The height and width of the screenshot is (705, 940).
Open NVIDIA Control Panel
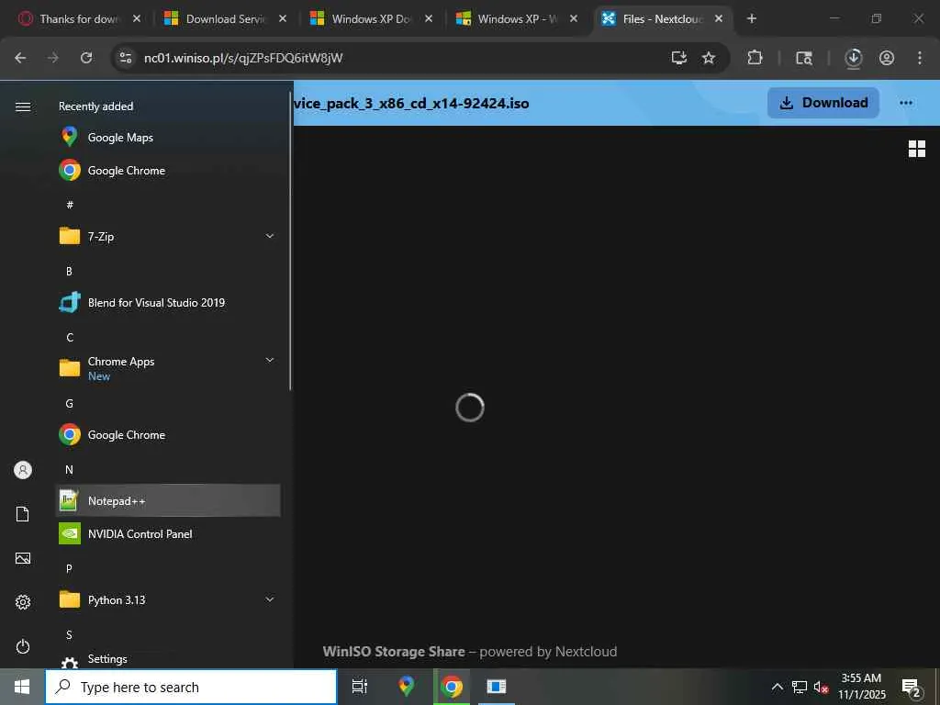168,533
